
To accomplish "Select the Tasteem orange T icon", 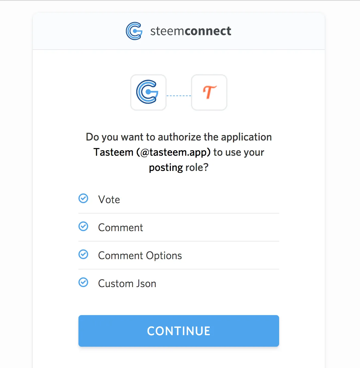I will coord(209,92).
